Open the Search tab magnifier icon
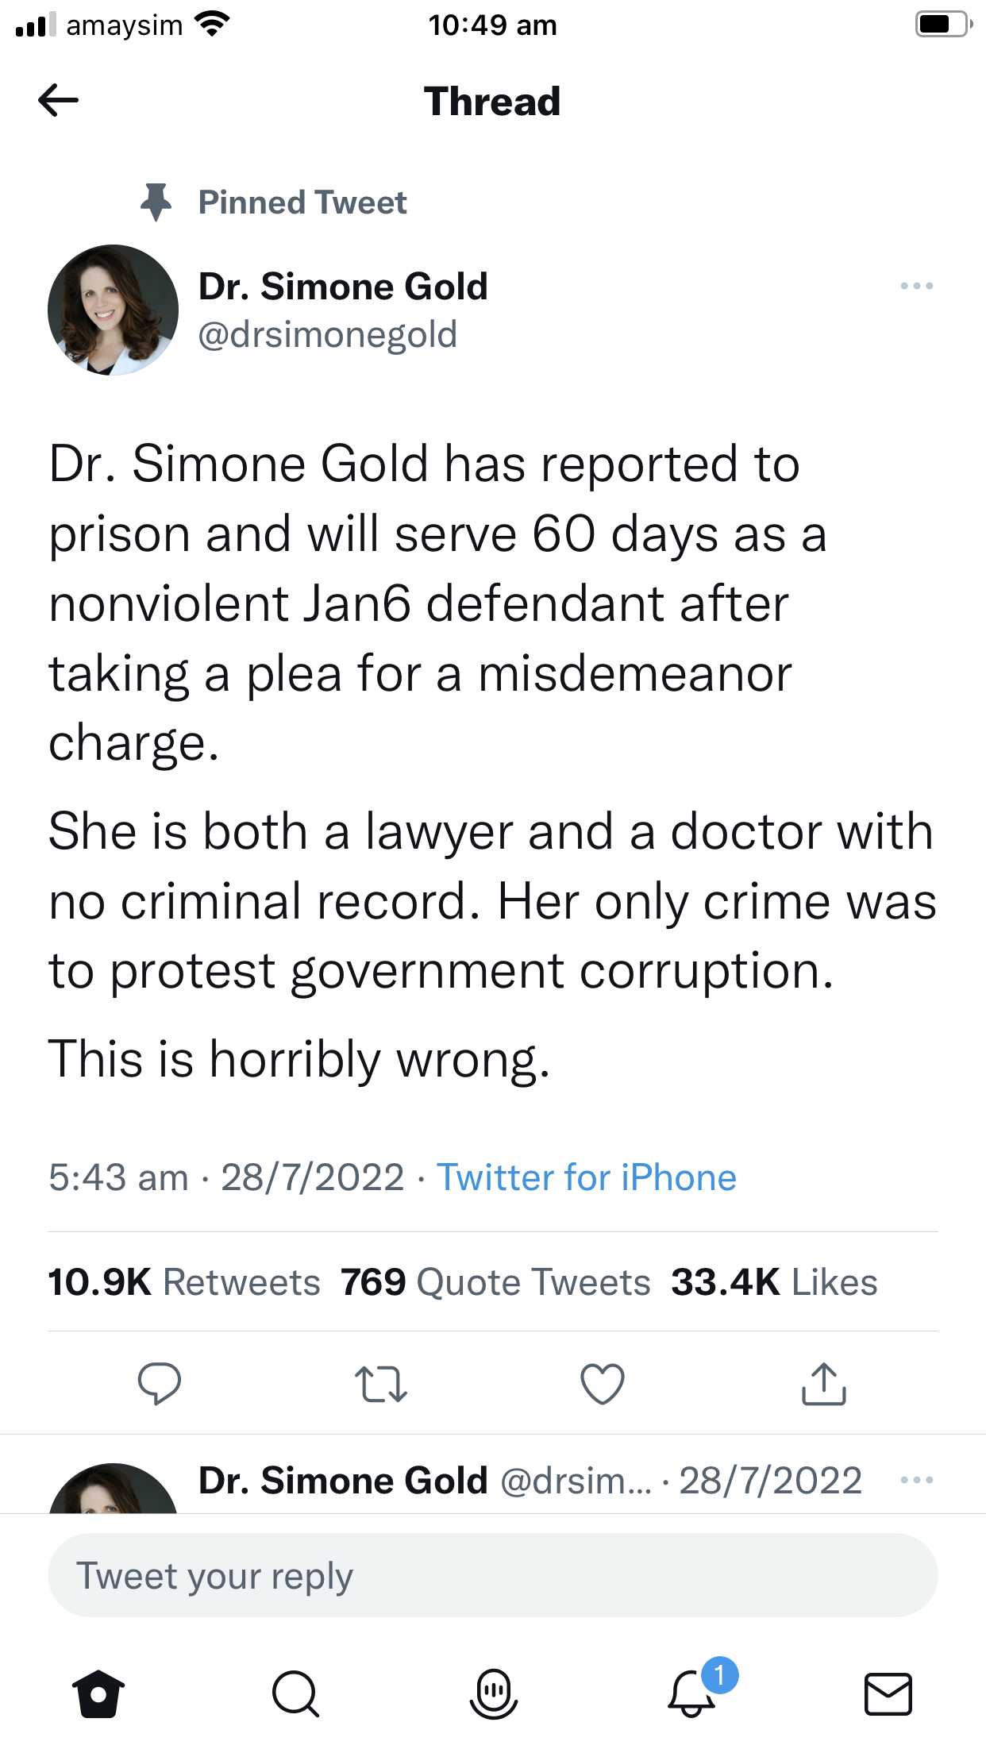The width and height of the screenshot is (986, 1753). point(295,1693)
